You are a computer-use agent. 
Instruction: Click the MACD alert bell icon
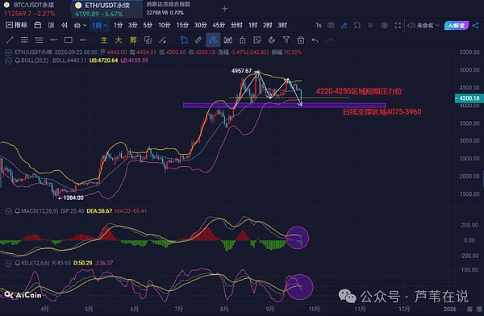click(17, 211)
